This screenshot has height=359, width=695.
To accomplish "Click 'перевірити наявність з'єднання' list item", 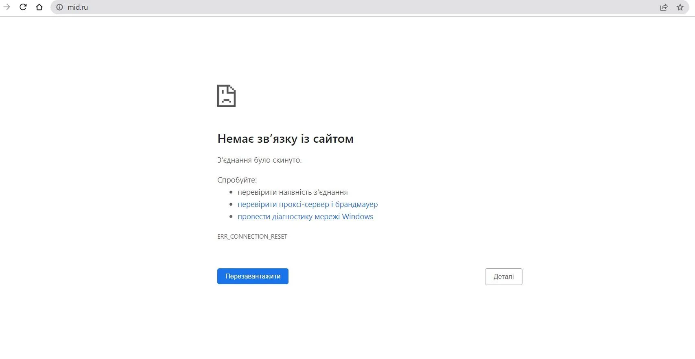I will click(x=293, y=192).
